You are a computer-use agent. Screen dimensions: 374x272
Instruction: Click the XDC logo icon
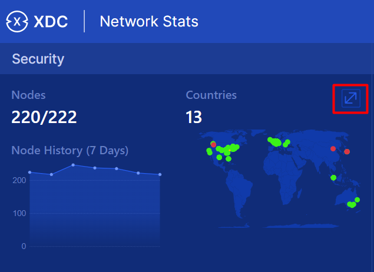[x=17, y=21]
